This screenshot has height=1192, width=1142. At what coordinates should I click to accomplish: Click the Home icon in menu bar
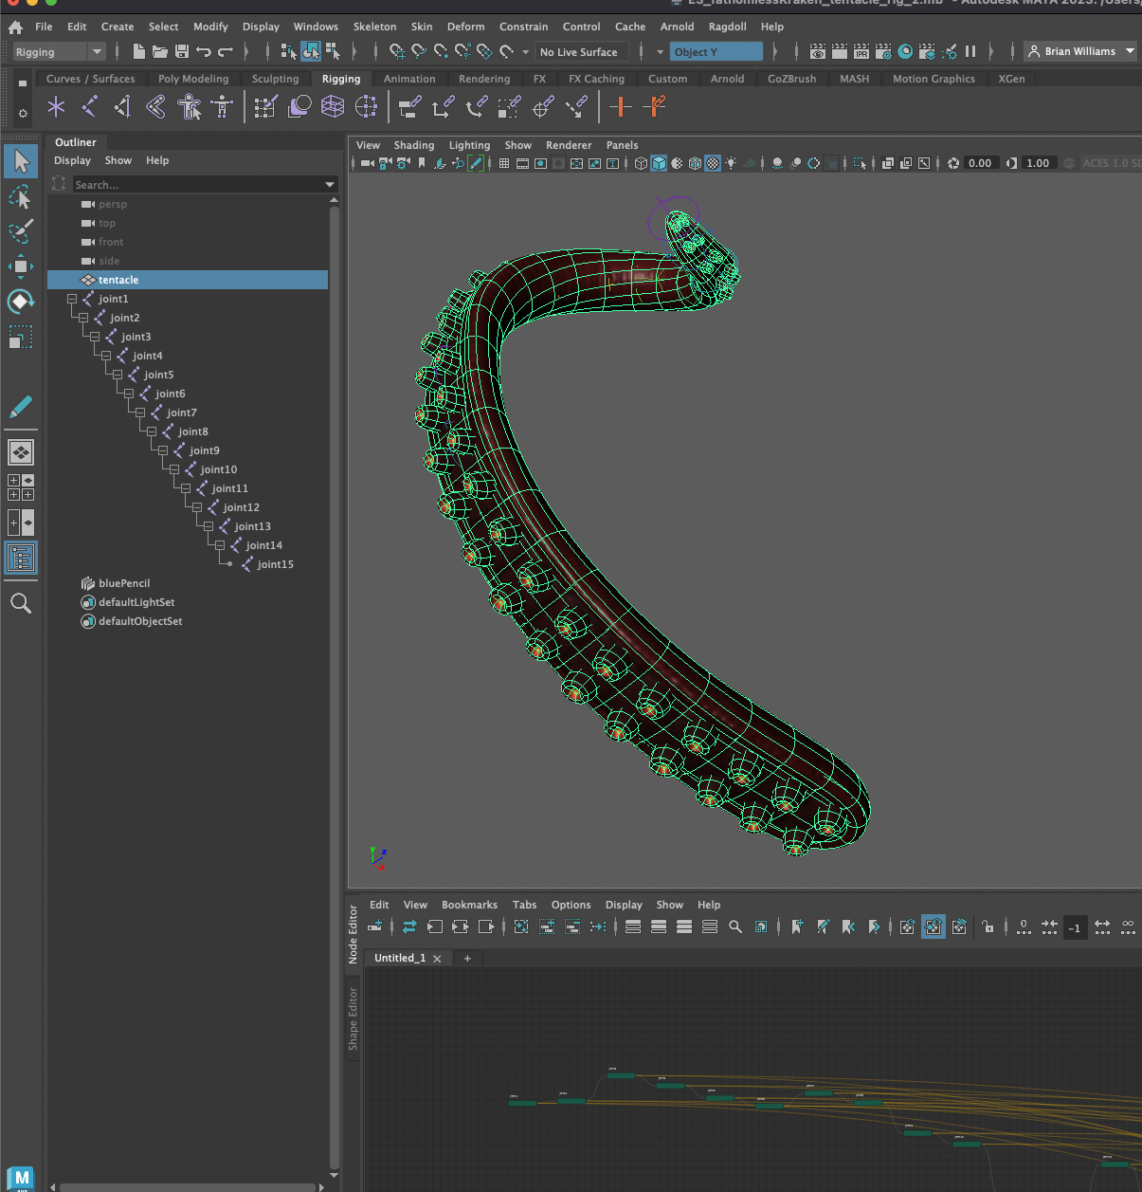[x=15, y=27]
